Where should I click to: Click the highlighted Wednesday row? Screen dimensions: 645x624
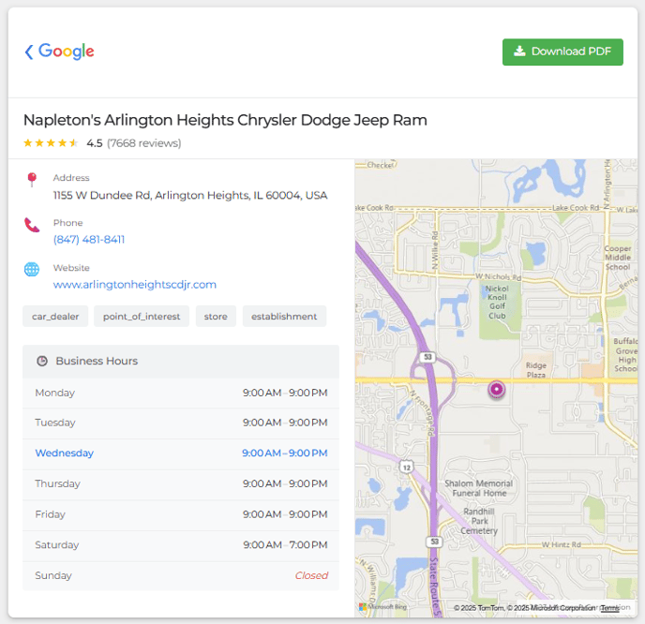[181, 453]
